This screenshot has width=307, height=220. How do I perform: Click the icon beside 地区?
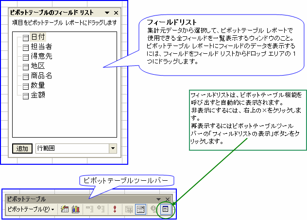(26, 67)
